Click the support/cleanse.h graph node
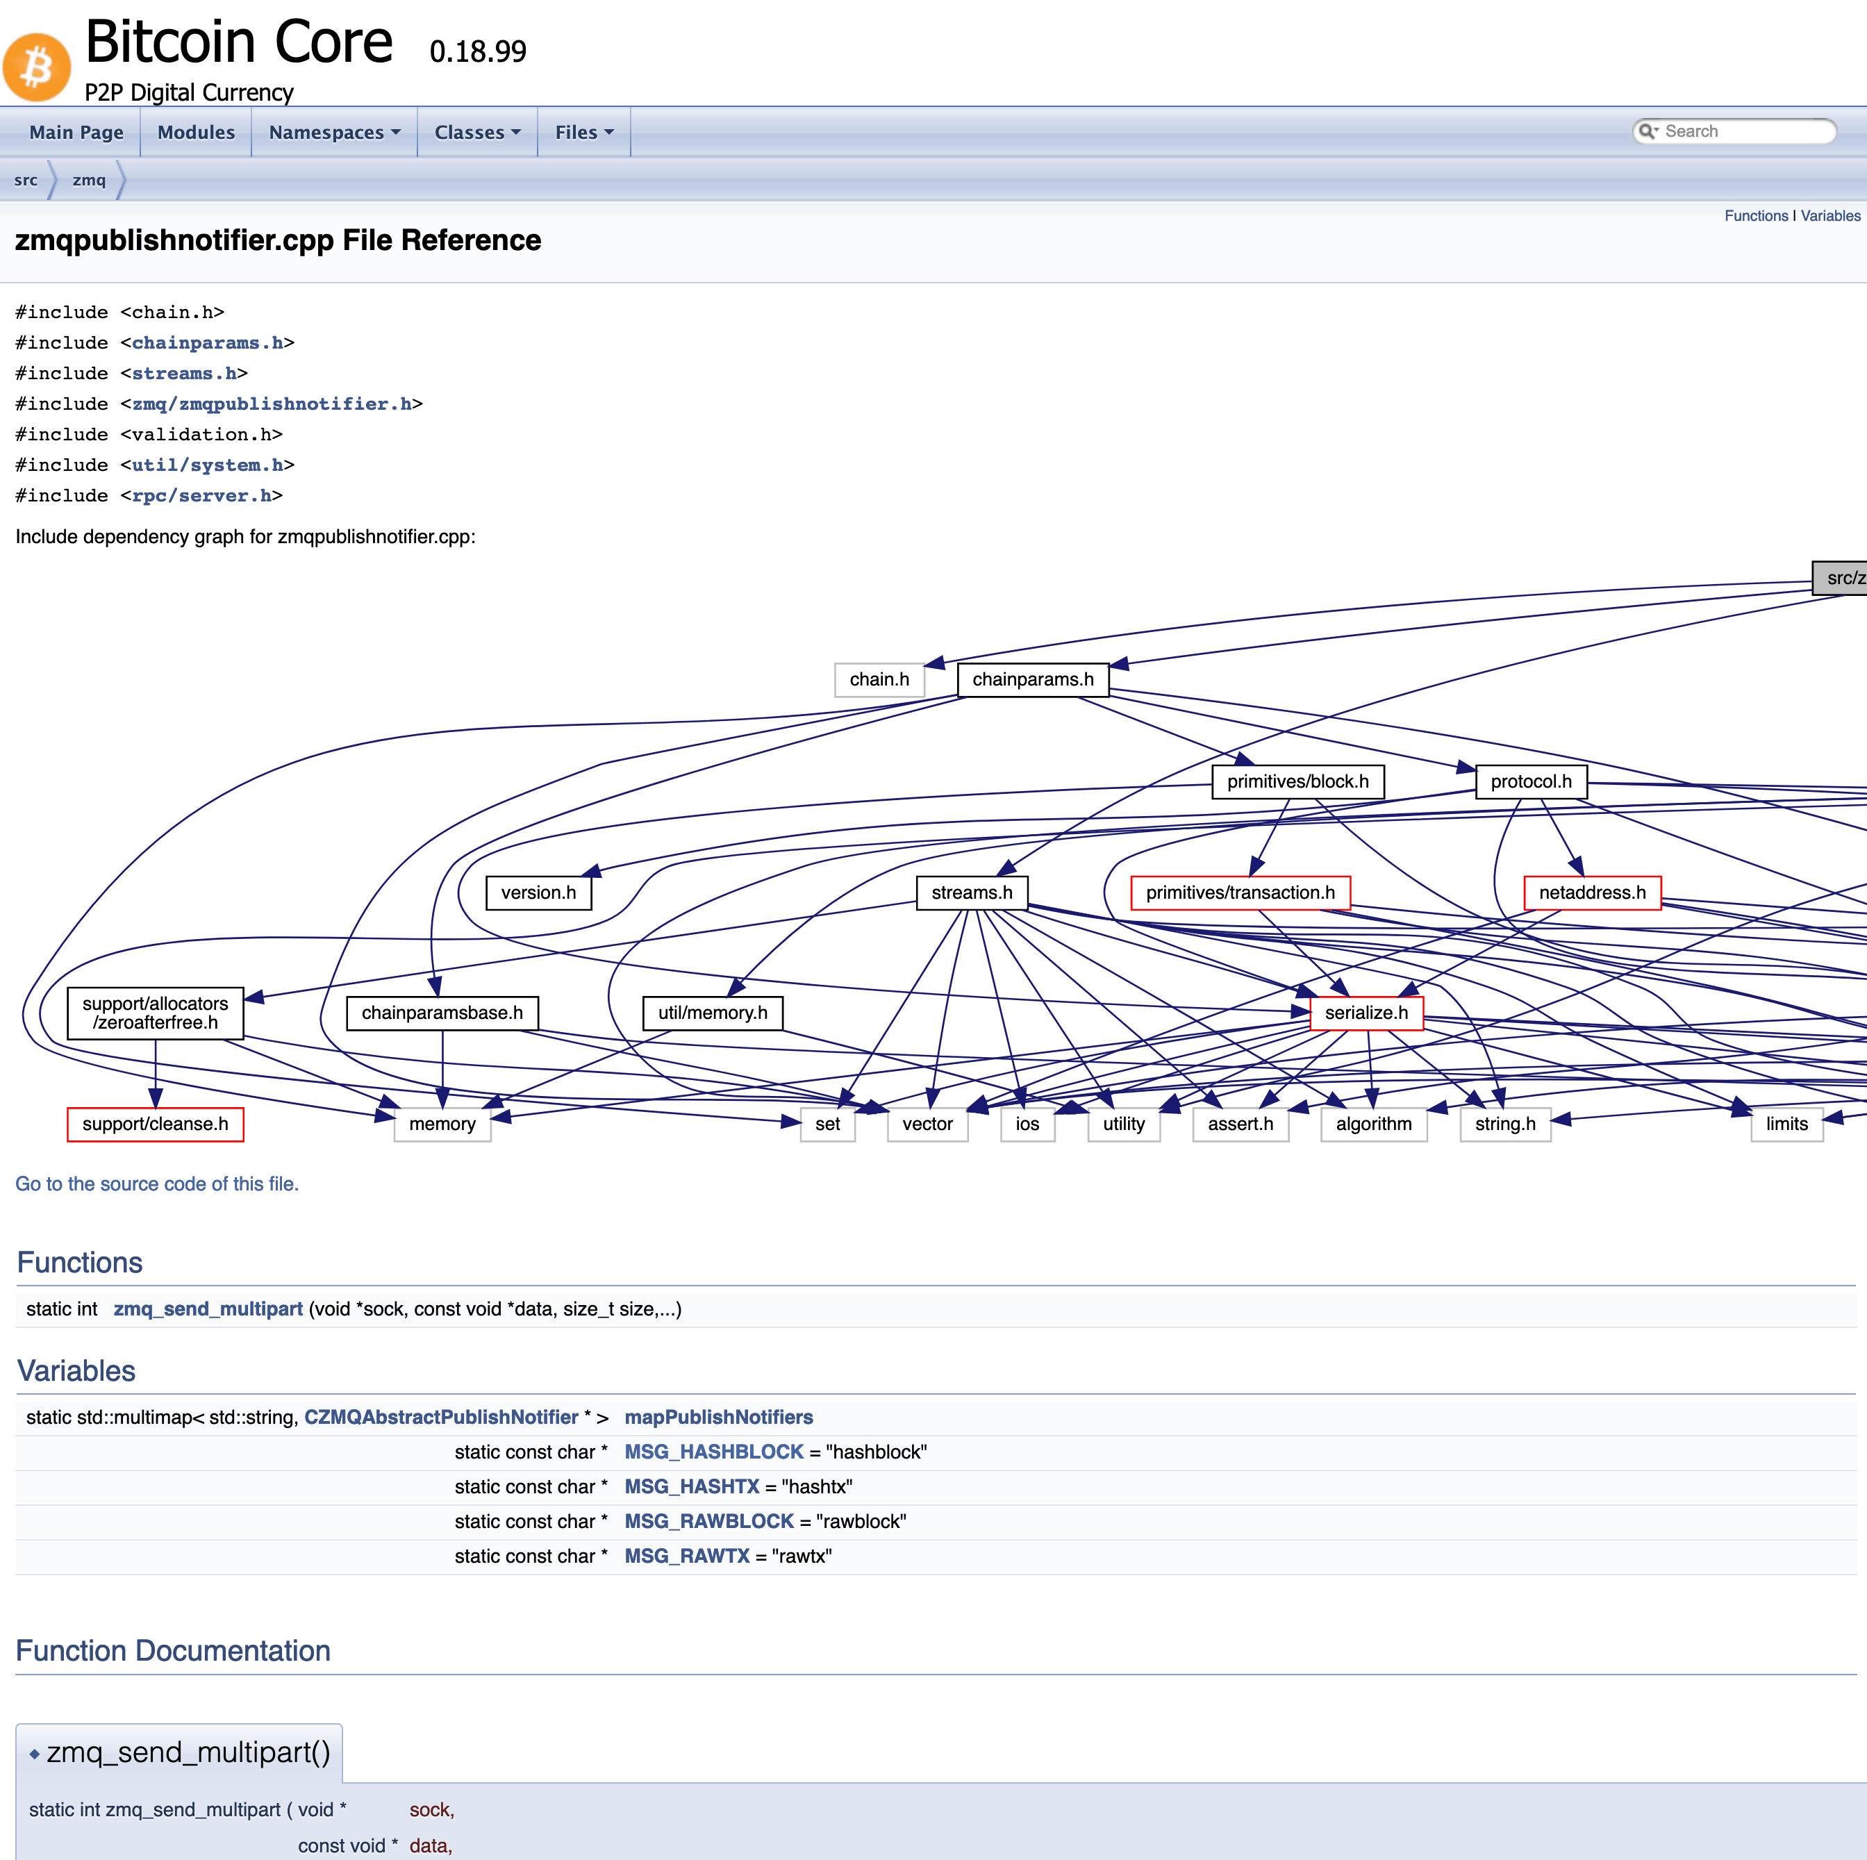This screenshot has height=1860, width=1867. pyautogui.click(x=155, y=1124)
